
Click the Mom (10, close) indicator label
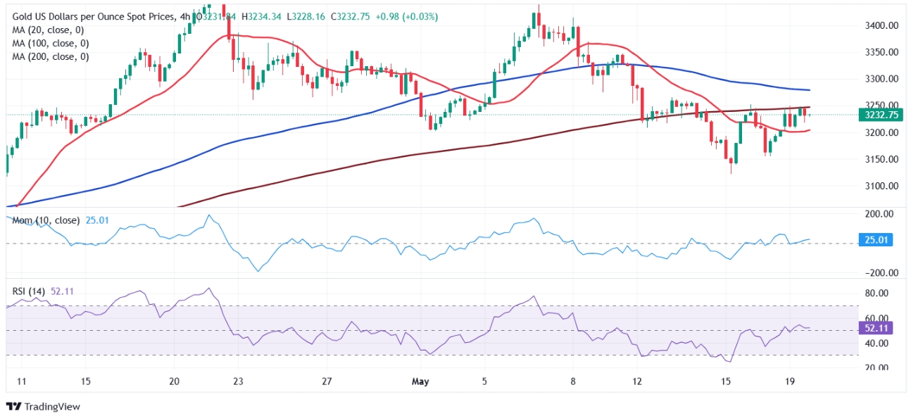(46, 221)
